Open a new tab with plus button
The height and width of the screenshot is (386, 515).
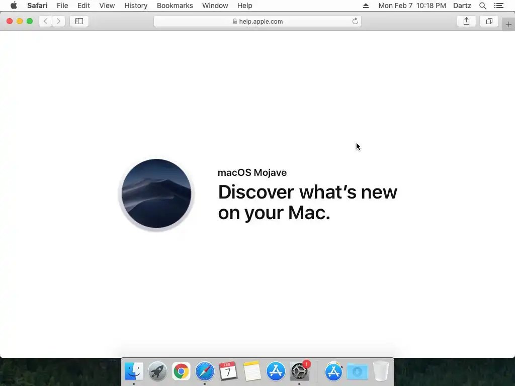point(508,24)
